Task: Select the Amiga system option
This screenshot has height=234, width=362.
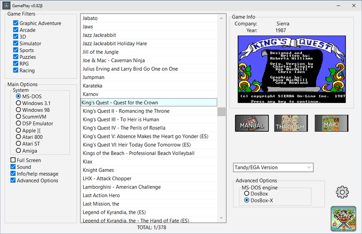Action: point(18,150)
